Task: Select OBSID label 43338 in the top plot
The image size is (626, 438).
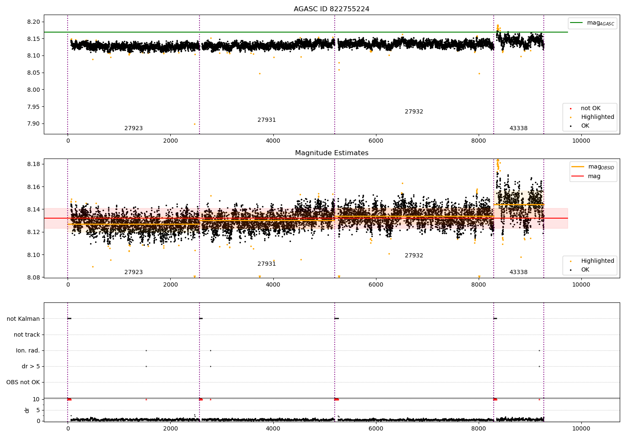Action: [x=518, y=128]
